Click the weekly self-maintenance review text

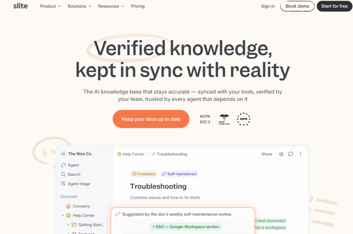pos(177,214)
